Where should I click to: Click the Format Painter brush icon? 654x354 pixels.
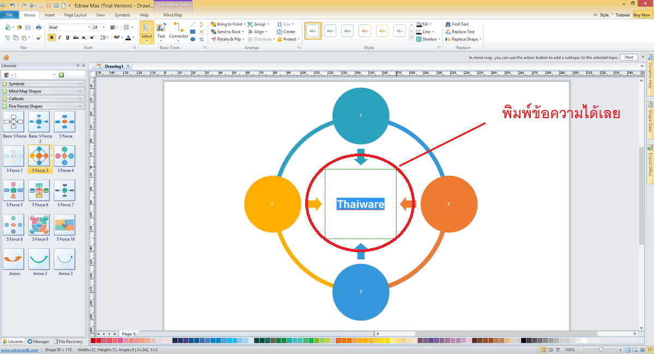point(39,38)
